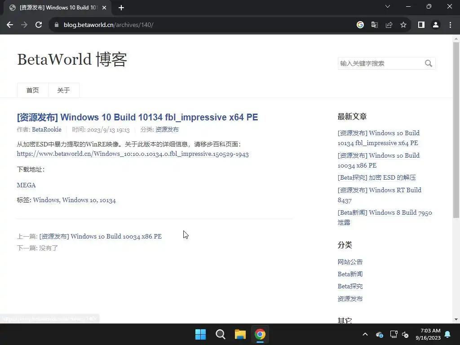Open the article title link

click(137, 117)
